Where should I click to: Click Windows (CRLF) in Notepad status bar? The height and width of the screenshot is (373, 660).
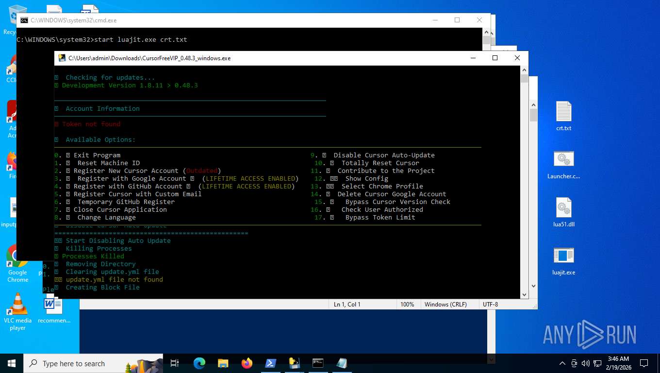445,305
